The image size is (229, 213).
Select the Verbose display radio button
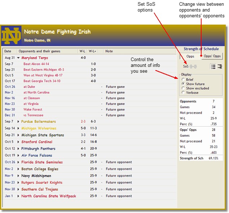click(x=183, y=92)
